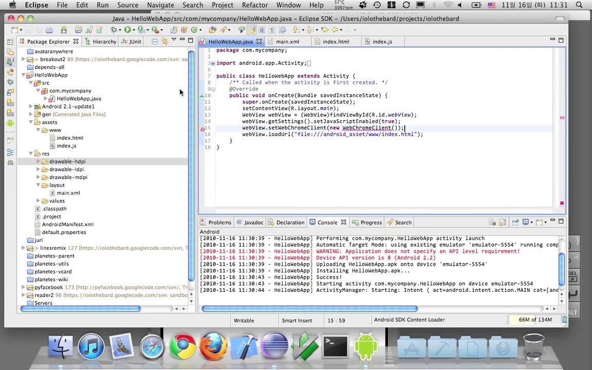Screen dimensions: 592x370
Task: Click the Print toolbar icon
Action: point(49,29)
